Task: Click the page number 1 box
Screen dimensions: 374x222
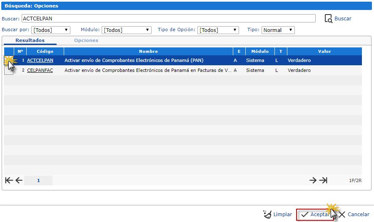Action: (x=38, y=180)
